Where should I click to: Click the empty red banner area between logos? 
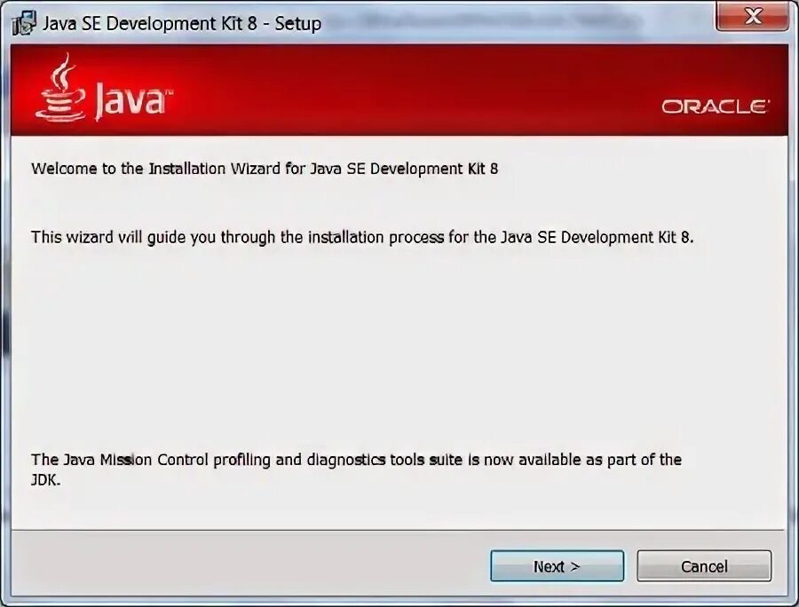coord(407,90)
